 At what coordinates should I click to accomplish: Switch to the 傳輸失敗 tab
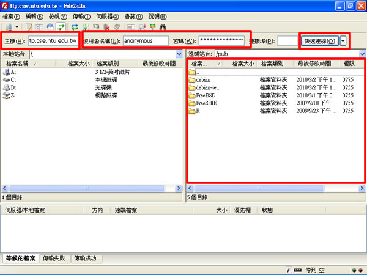pyautogui.click(x=54, y=258)
